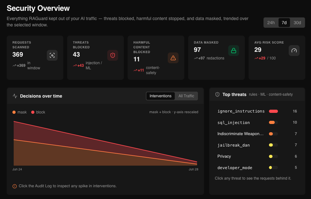Toggle the block series legend dot

33,112
